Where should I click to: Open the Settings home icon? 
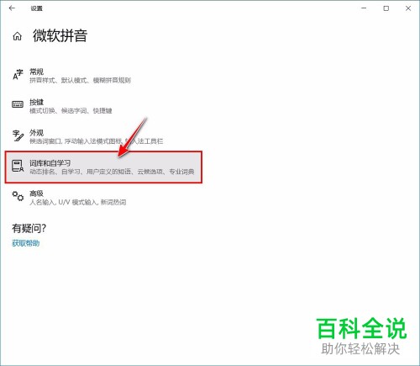pos(18,36)
